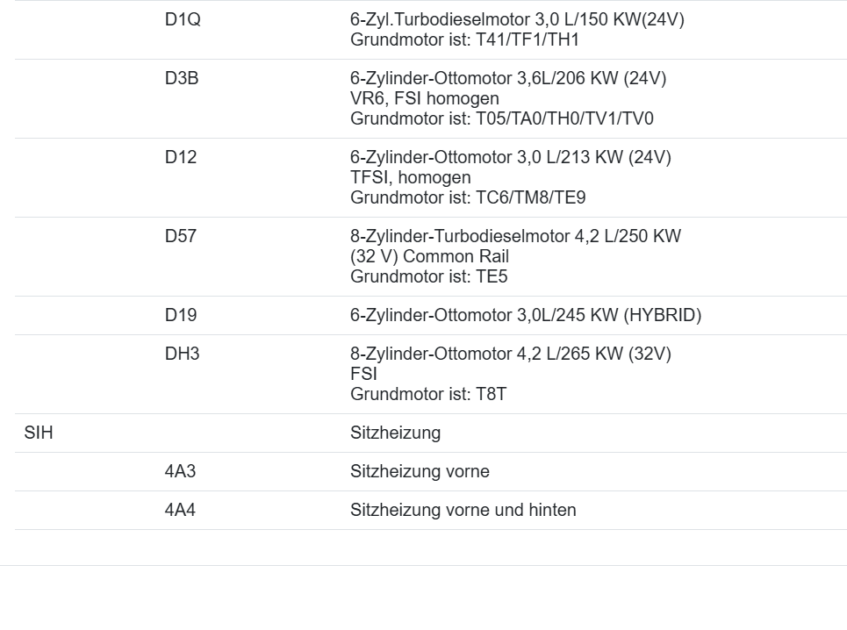The height and width of the screenshot is (630, 847).
Task: Click option code 4A4
Action: pos(181,510)
